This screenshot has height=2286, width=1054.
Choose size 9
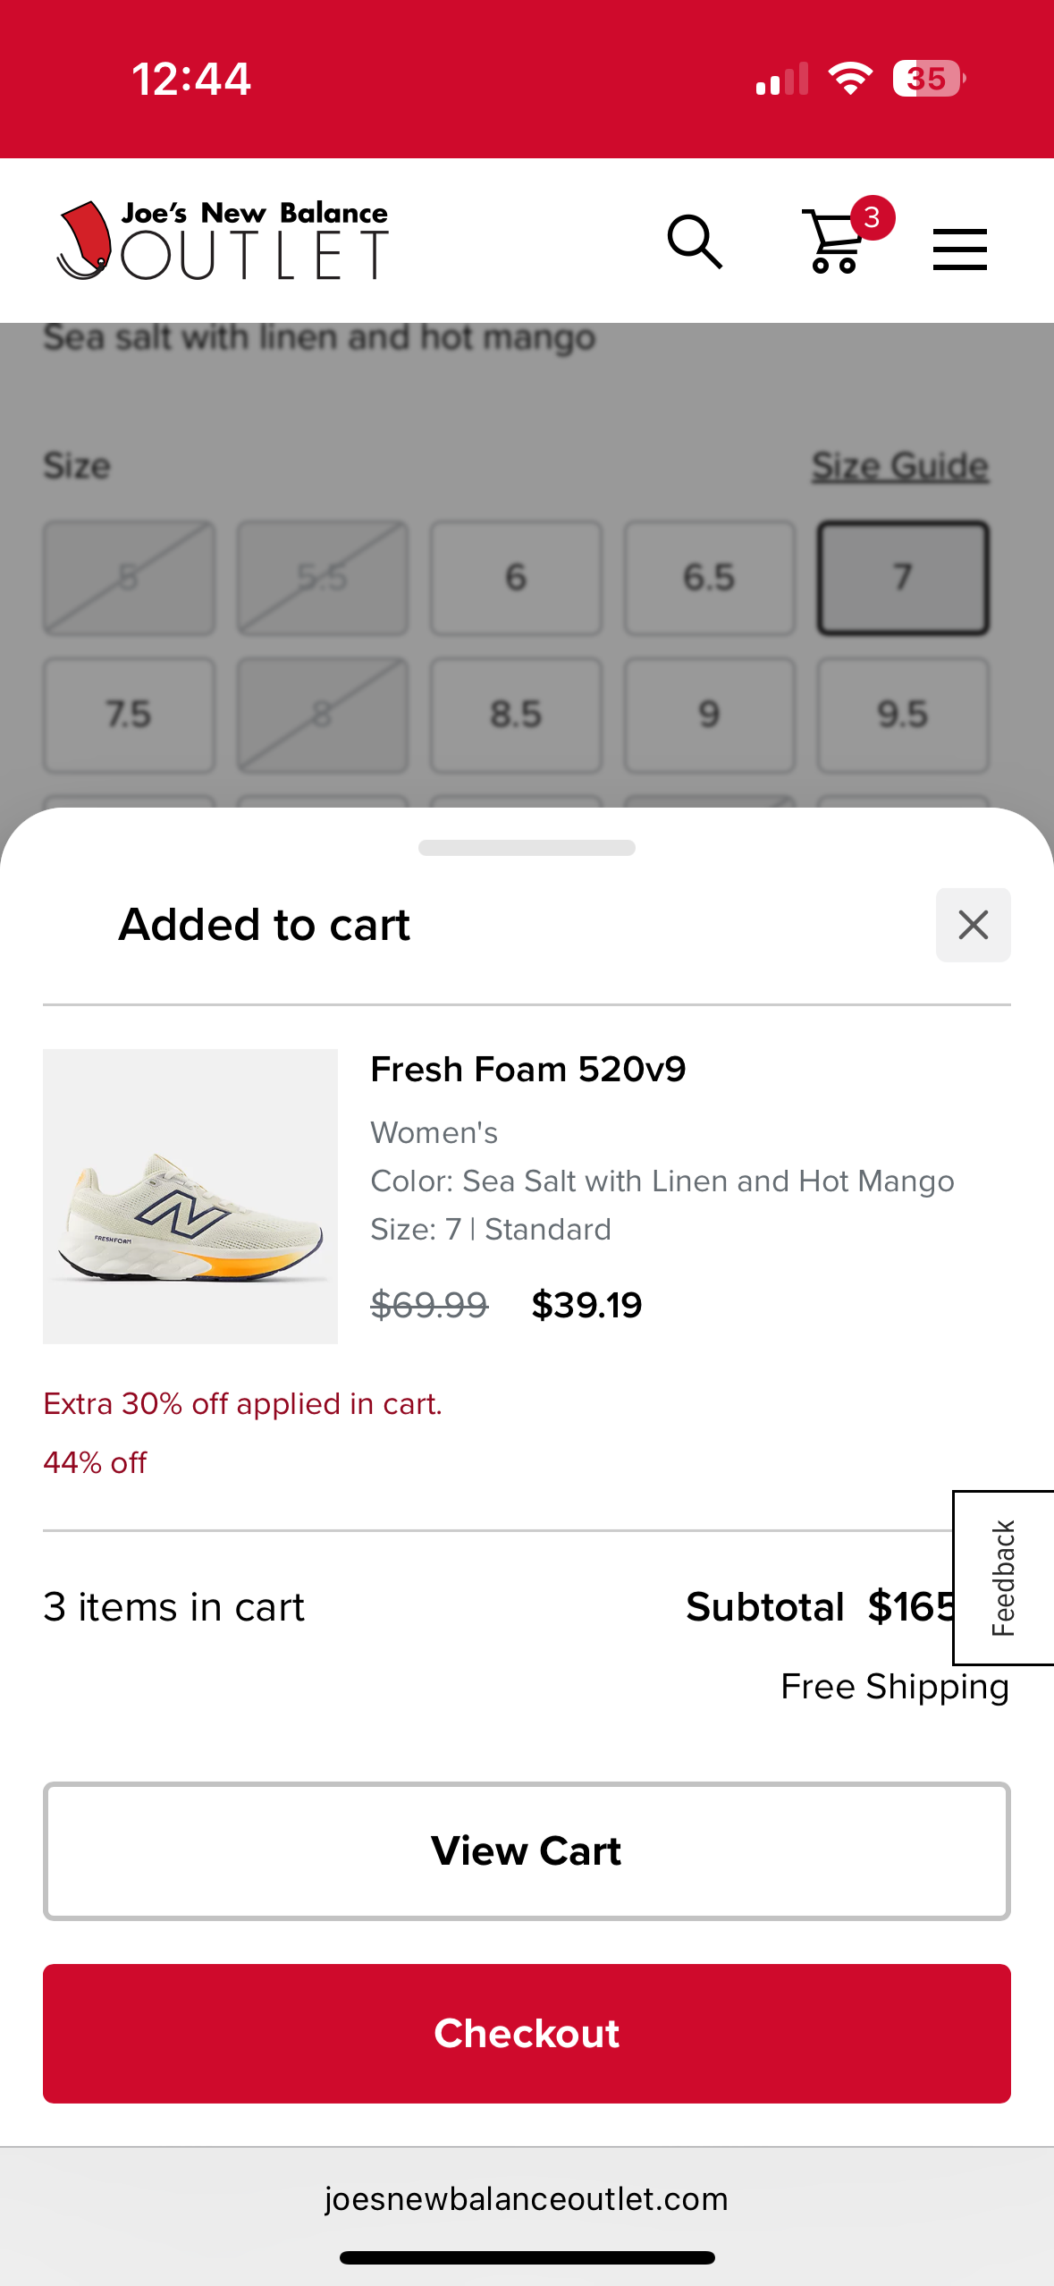click(x=709, y=715)
